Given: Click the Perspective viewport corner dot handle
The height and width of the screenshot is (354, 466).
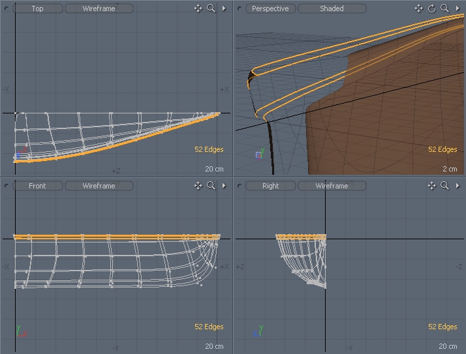Looking at the screenshot, I should [x=240, y=8].
